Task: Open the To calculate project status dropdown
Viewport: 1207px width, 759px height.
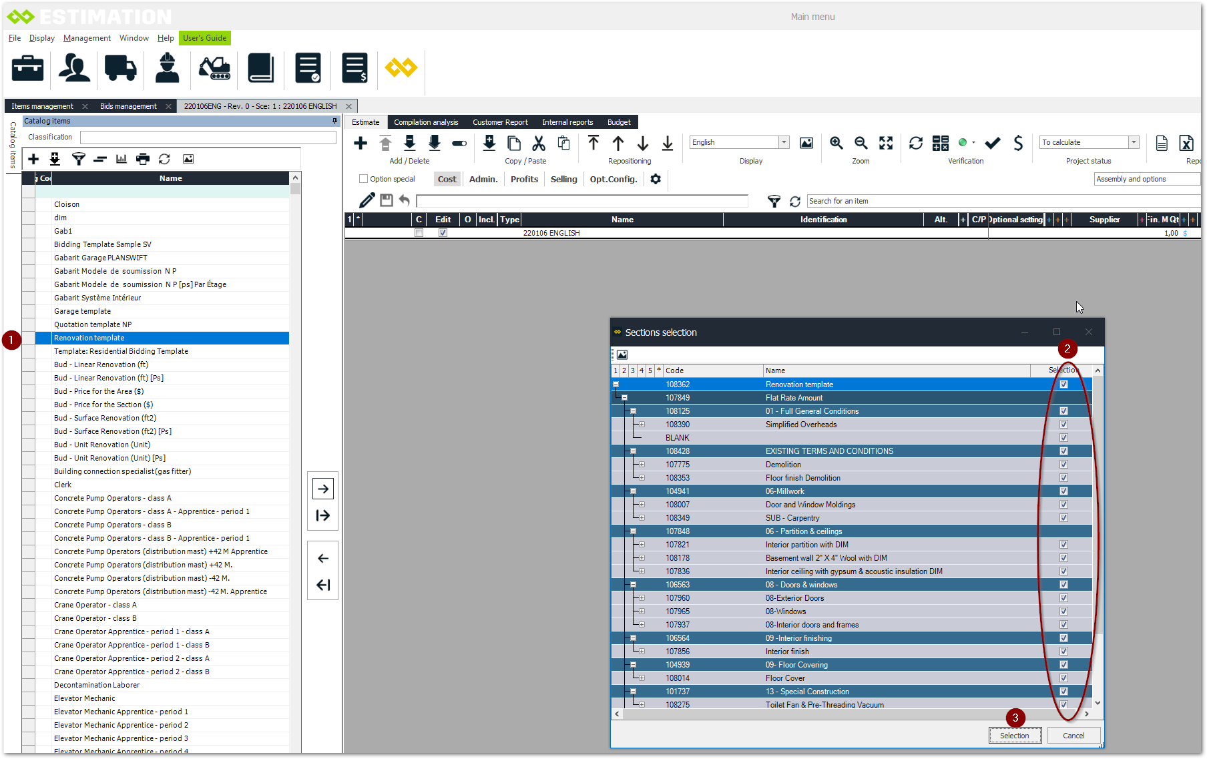Action: tap(1133, 142)
